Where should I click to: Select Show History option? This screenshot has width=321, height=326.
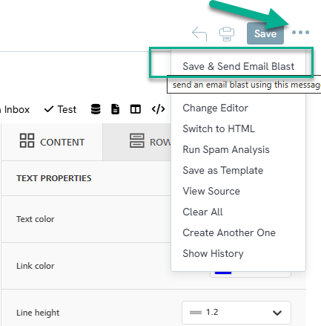213,253
